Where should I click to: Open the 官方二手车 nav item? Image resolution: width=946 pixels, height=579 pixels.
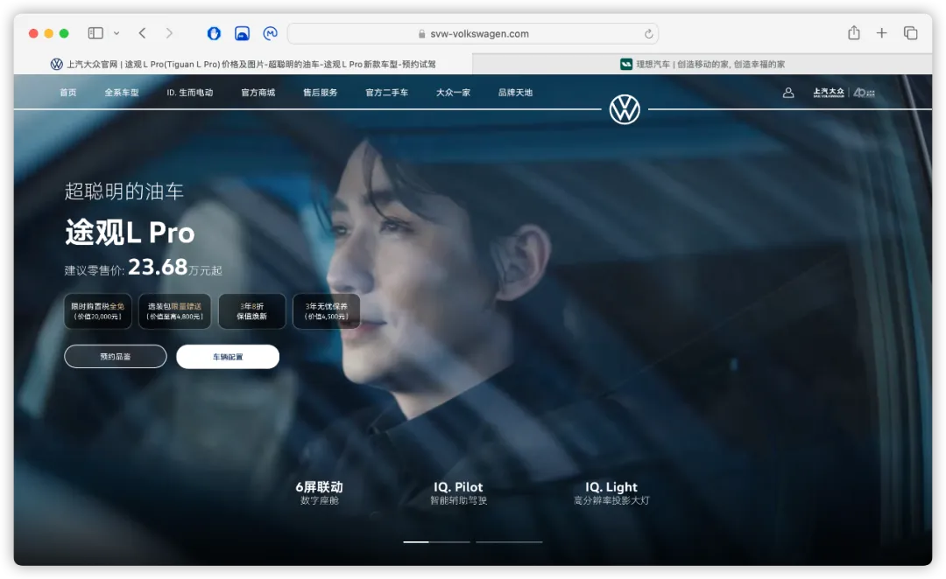pyautogui.click(x=387, y=92)
